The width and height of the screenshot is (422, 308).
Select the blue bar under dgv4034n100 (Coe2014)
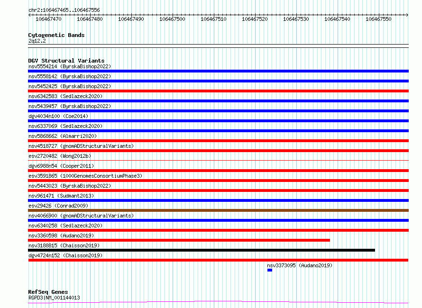[x=218, y=121]
